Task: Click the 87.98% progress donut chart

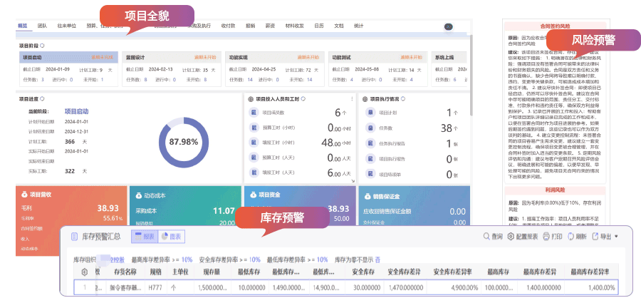Action: point(183,141)
